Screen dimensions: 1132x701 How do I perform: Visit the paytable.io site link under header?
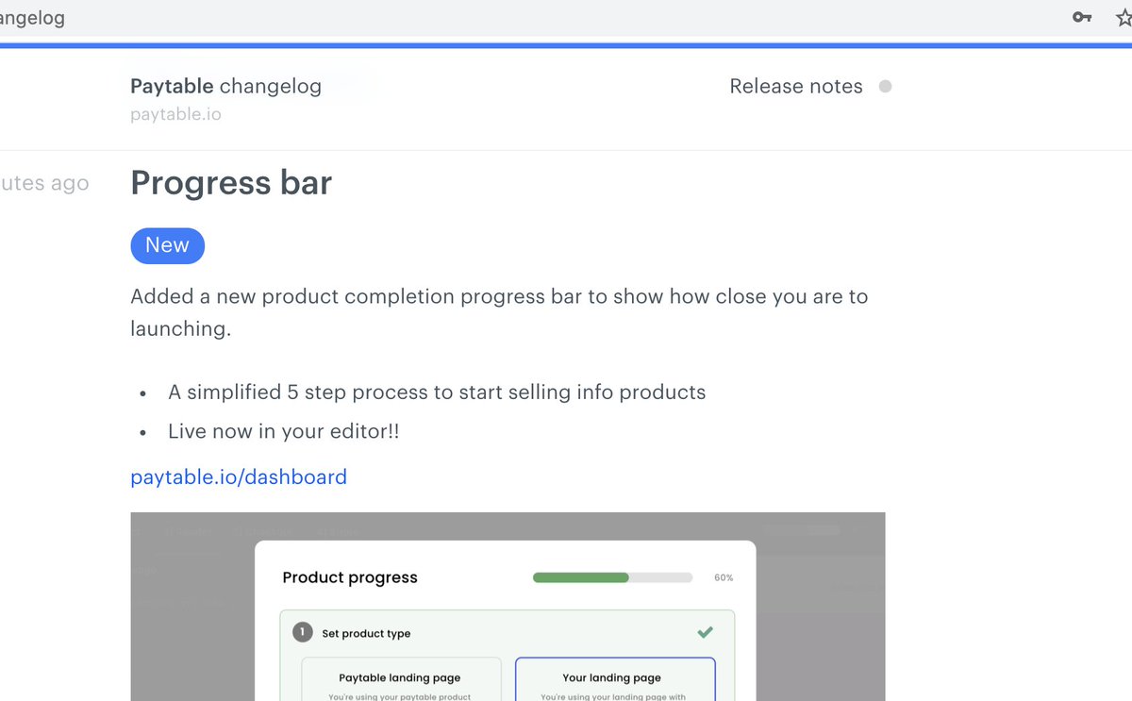pyautogui.click(x=176, y=114)
